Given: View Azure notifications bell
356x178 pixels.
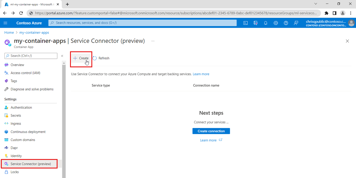Looking at the screenshot, I should point(266,23).
